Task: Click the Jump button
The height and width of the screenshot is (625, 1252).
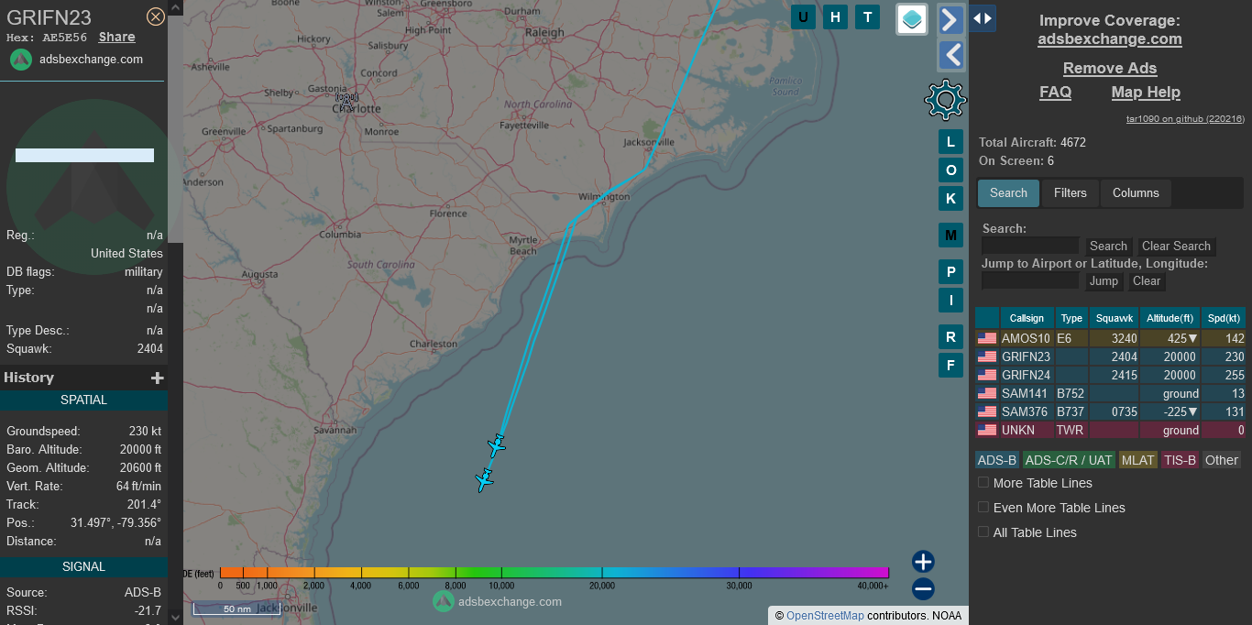Action: [1104, 280]
